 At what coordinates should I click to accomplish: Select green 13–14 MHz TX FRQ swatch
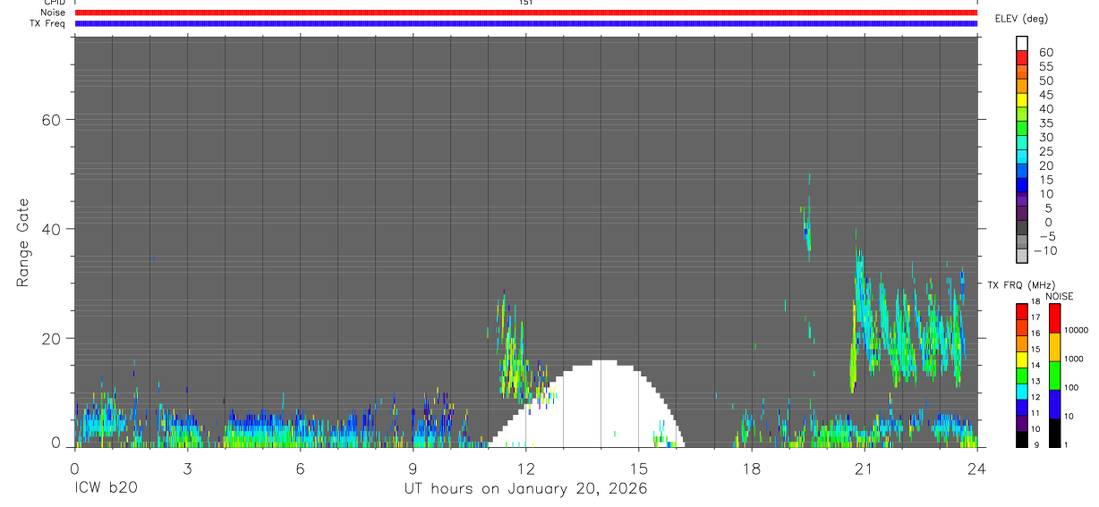[x=1022, y=376]
